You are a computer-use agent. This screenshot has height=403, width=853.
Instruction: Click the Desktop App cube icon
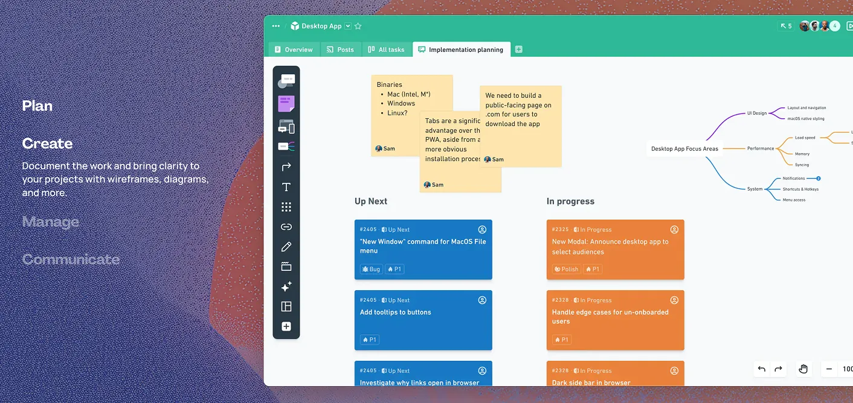coord(295,26)
